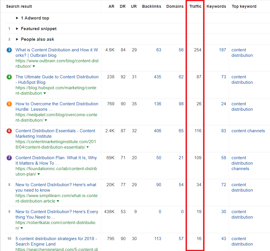
Task: Sort results by the DR column header
Action: (123, 6)
